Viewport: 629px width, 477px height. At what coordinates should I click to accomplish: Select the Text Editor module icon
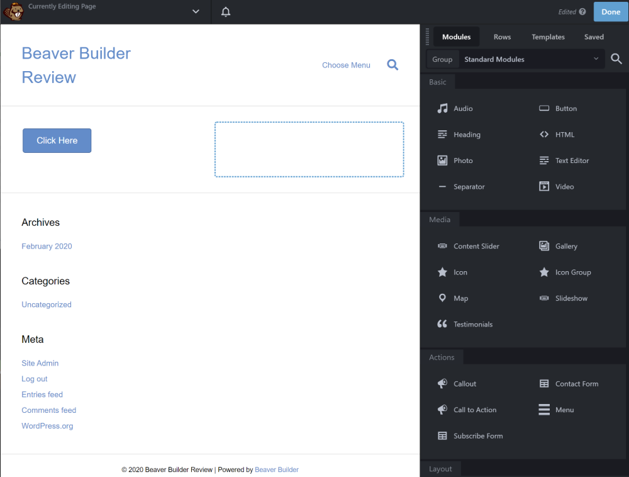(x=544, y=160)
